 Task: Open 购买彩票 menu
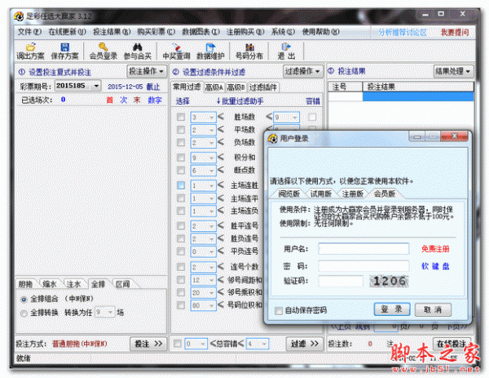coord(156,32)
